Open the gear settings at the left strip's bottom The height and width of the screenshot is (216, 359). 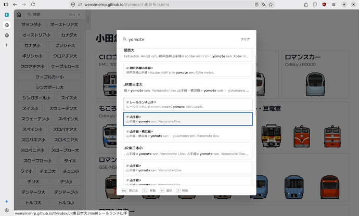pos(7,210)
